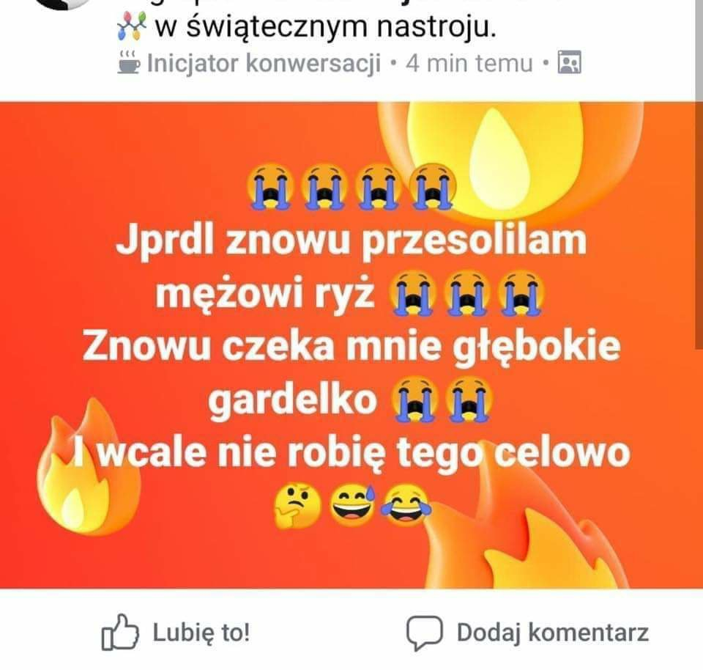Viewport: 703px width, 670px height.
Task: Click the 4 min temu timestamp
Action: [x=469, y=63]
